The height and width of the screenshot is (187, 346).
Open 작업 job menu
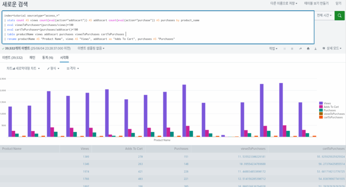point(273,49)
